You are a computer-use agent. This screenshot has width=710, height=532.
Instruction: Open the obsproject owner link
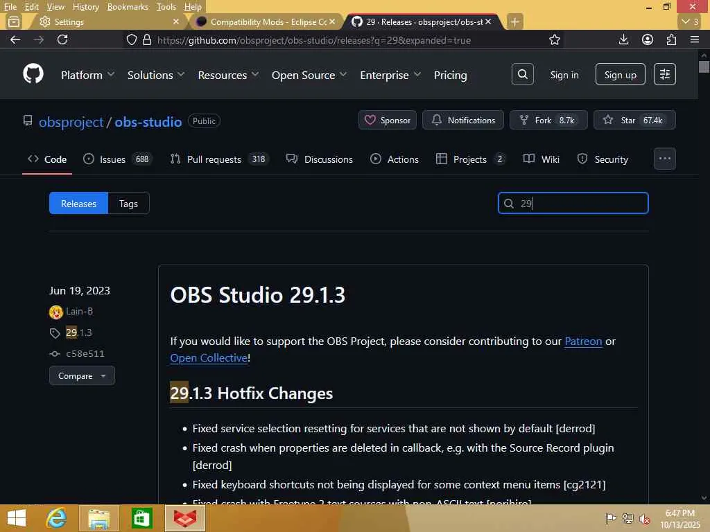71,122
